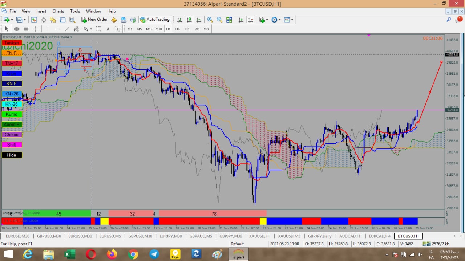Select the Fibonacci retracement tool
The width and height of the screenshot is (465, 261).
[99, 29]
